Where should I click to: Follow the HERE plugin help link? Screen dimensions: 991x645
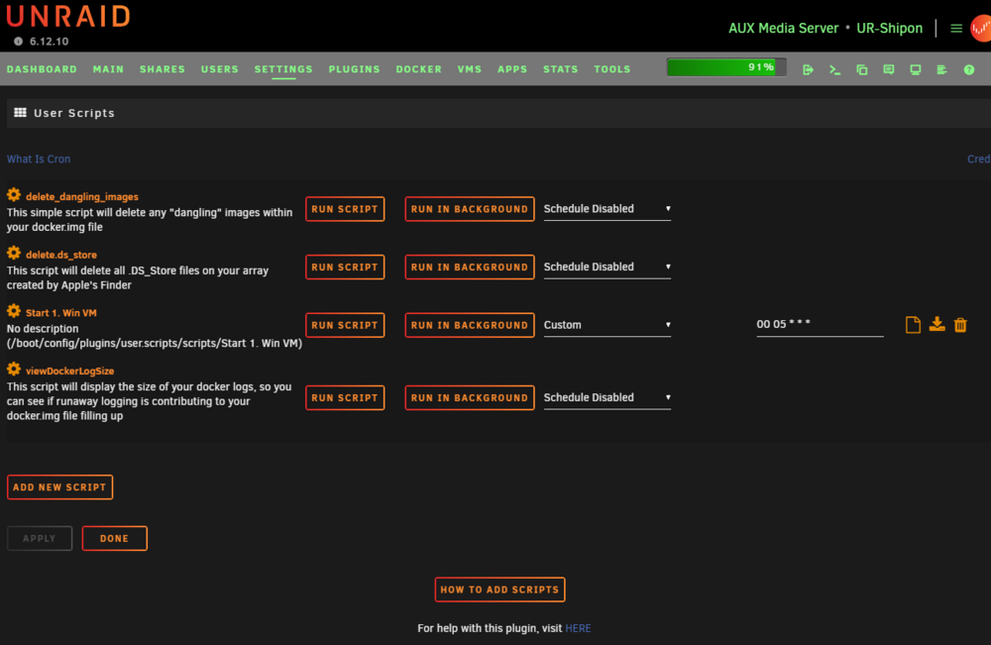coord(579,628)
